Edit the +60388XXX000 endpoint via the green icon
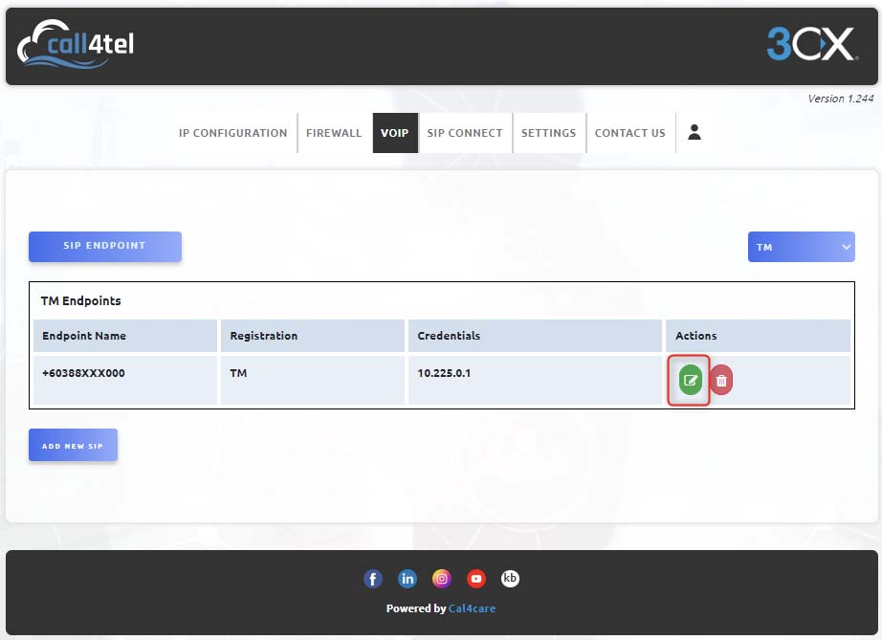This screenshot has height=640, width=882. click(x=690, y=380)
